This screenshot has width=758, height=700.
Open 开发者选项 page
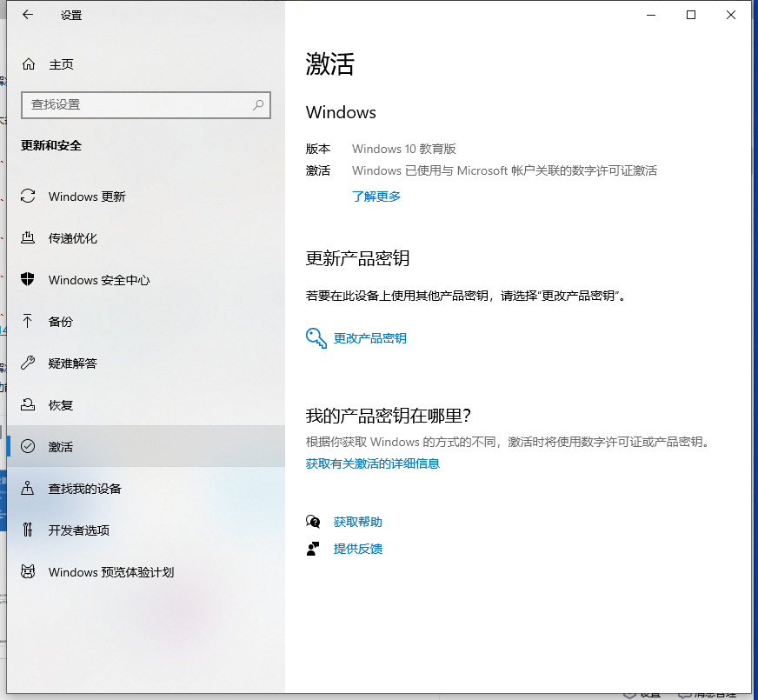79,530
